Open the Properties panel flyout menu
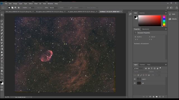 (x=166, y=29)
